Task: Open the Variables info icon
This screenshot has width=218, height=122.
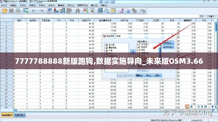Action: pos(63,11)
